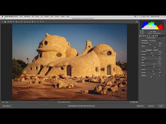Select the Zoom tool in Camera Raw toolbar
Viewport: 166px width, 124px height.
click(3, 22)
